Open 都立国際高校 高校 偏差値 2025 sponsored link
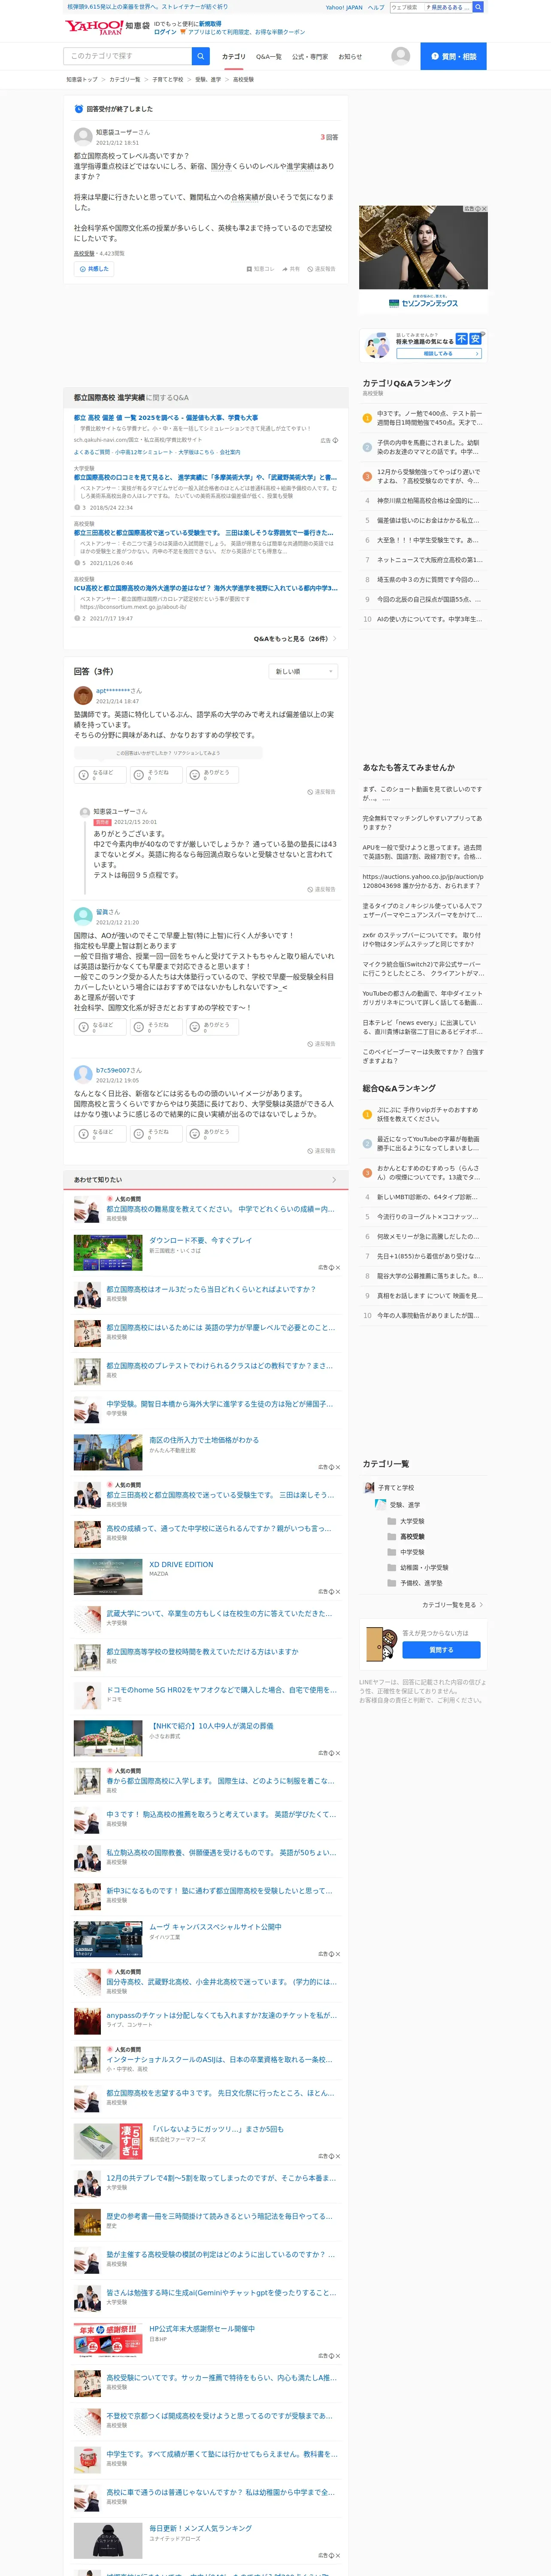Image resolution: width=551 pixels, height=2576 pixels. pos(166,418)
